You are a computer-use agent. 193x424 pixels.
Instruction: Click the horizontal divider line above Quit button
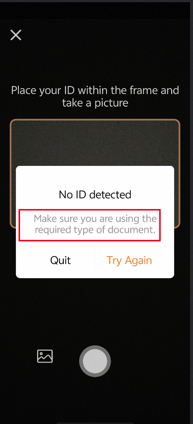[95, 246]
